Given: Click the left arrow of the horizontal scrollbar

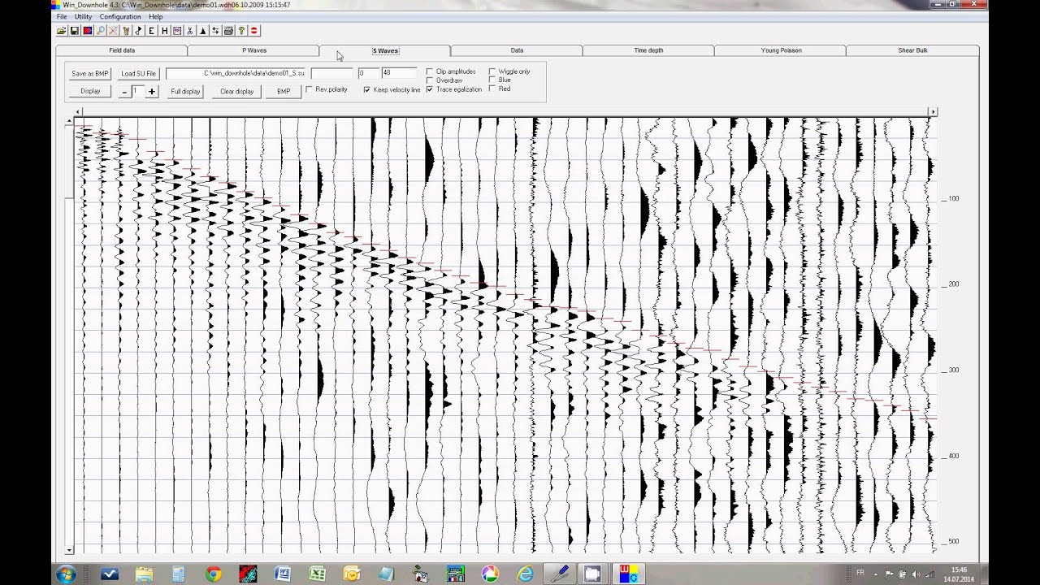Looking at the screenshot, I should [x=78, y=111].
